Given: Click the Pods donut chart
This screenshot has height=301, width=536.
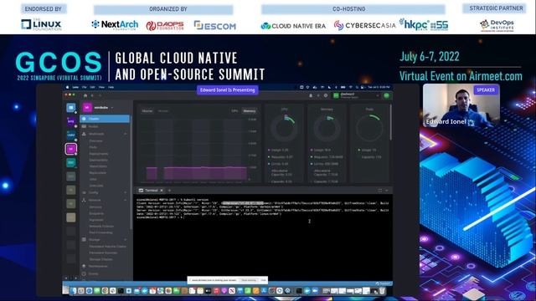Looking at the screenshot, I should click(369, 129).
